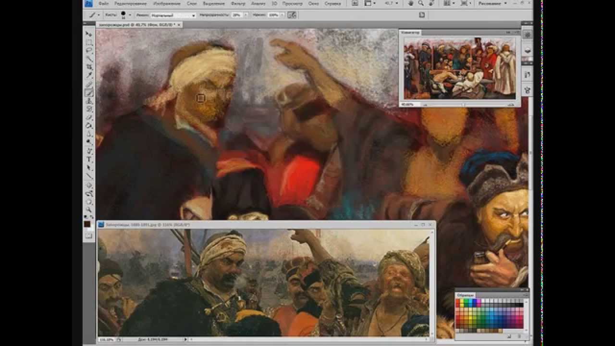Select the Образцы swatches panel tab

[x=465, y=295]
